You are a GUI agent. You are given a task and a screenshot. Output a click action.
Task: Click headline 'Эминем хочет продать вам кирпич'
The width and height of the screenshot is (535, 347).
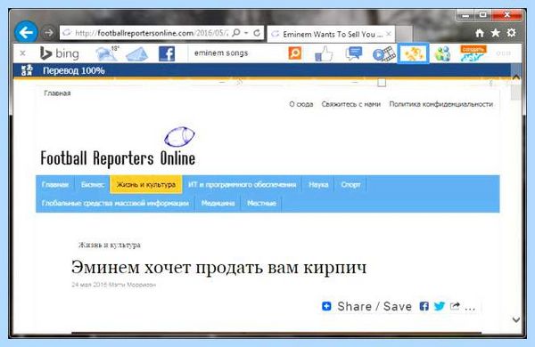(218, 267)
